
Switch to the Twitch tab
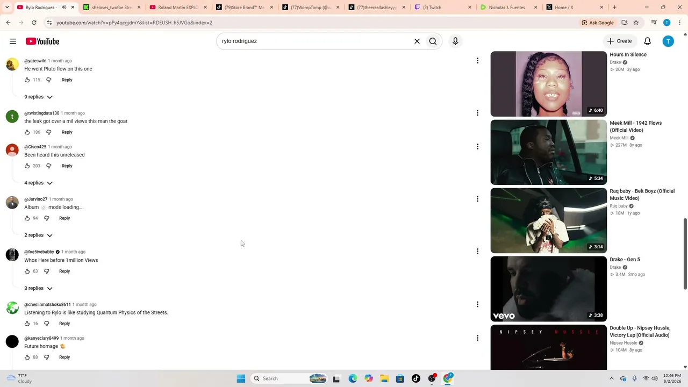click(443, 8)
